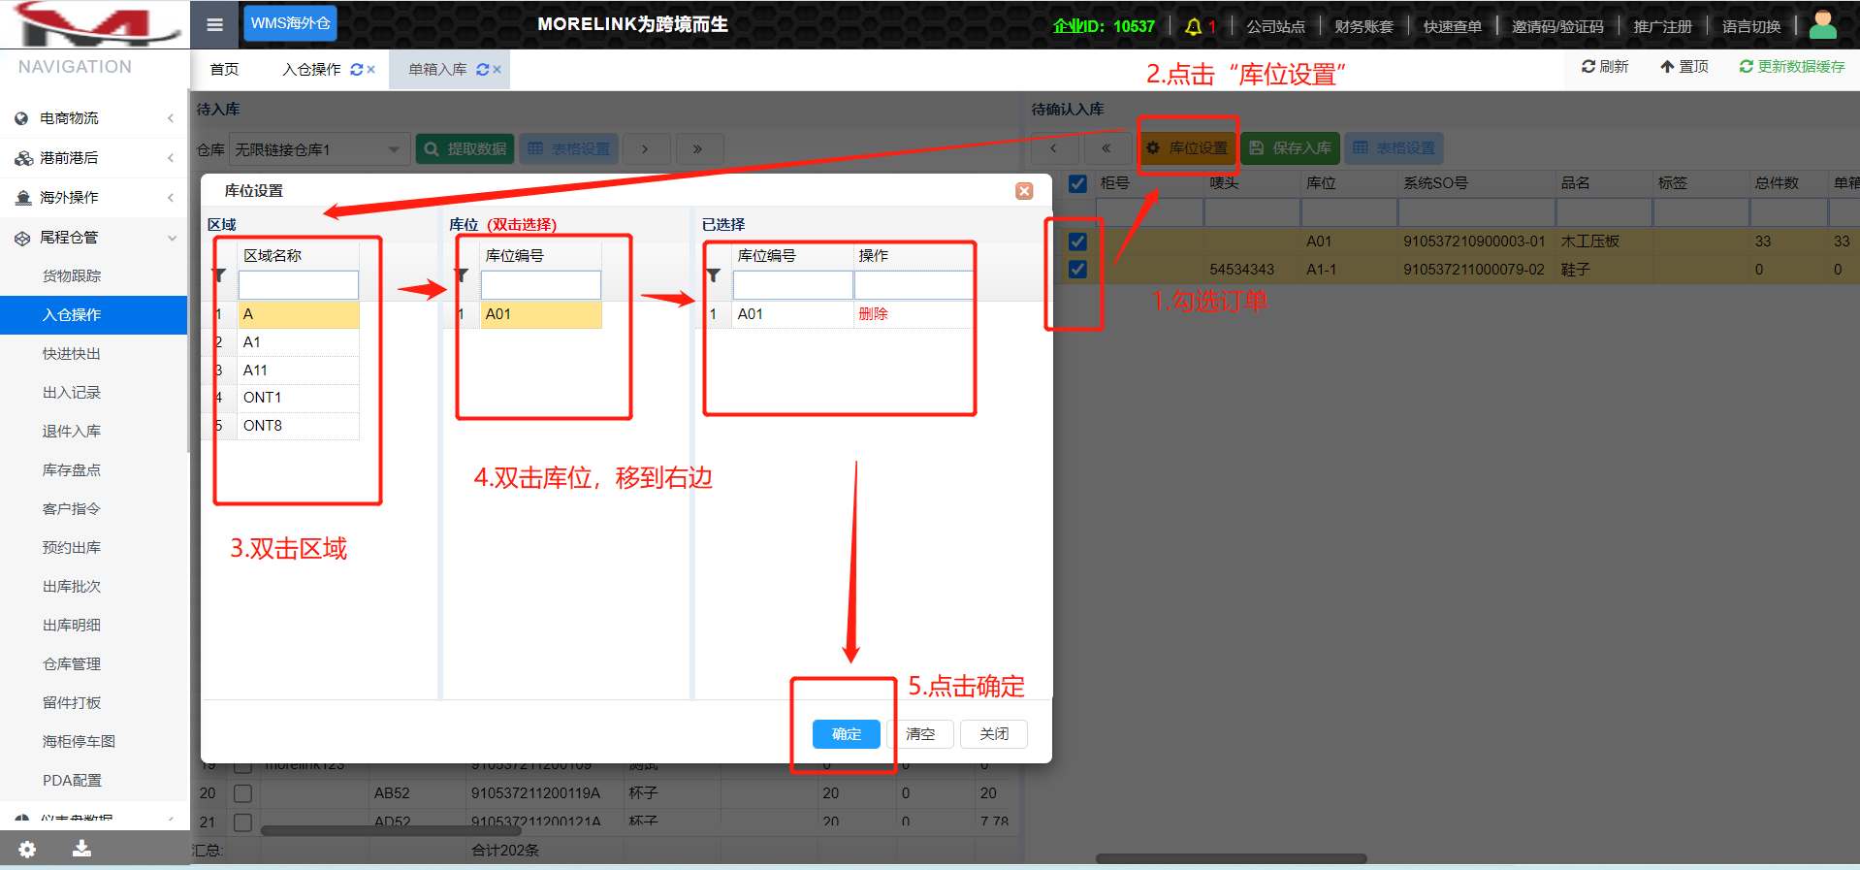The height and width of the screenshot is (870, 1860).
Task: Click the 区域名称 filter input box
Action: (299, 285)
